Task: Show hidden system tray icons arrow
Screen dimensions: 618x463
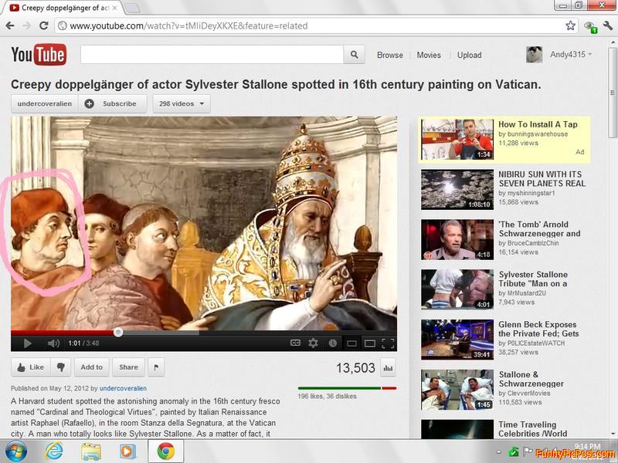Action: click(499, 452)
